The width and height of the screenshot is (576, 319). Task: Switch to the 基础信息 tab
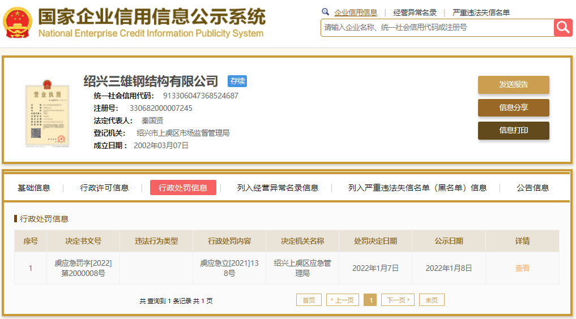[x=34, y=188]
